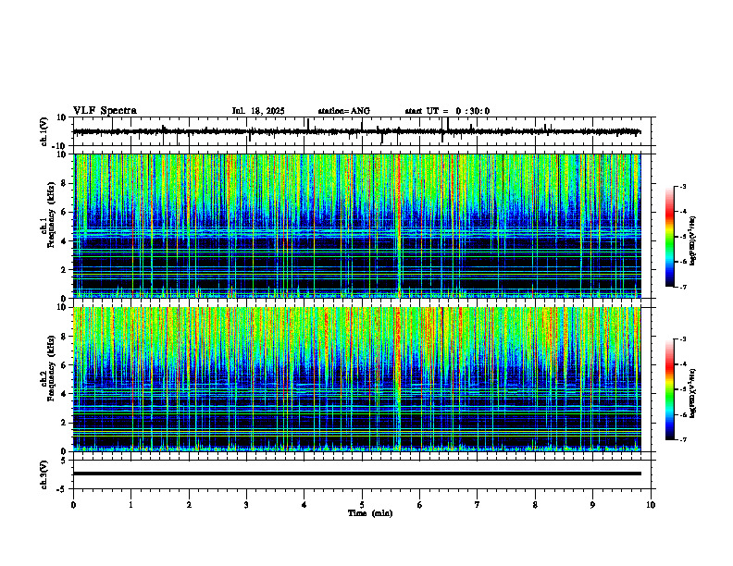Screen dimensions: 733x566
Task: Click the ch.3 flat voltage trace
Action: click(356, 474)
